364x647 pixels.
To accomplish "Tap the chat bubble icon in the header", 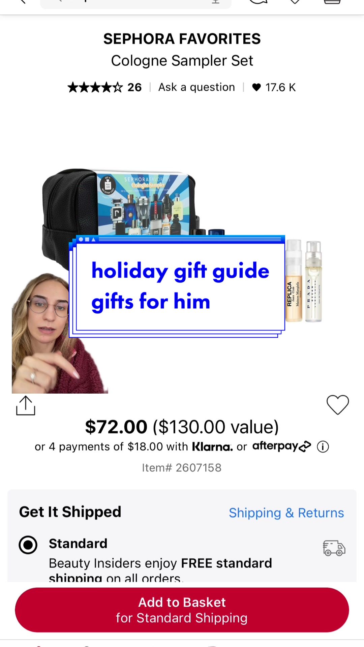I will 258,2.
